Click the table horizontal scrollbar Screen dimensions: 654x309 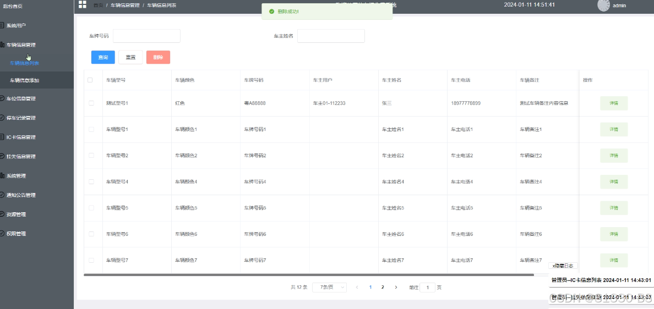coord(309,275)
